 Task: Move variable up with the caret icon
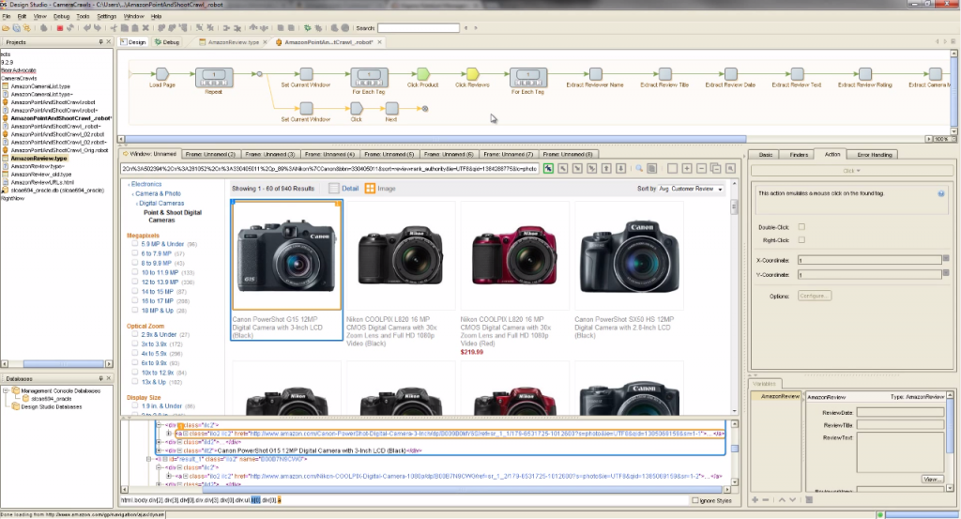tap(782, 500)
